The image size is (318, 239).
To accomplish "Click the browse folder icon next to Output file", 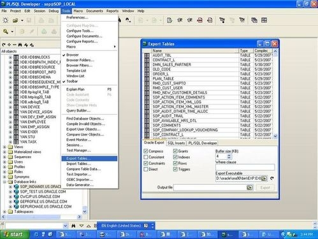I will pos(250,187).
